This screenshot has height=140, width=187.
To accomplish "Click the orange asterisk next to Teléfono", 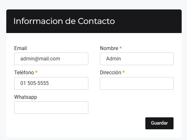I will [36, 72].
